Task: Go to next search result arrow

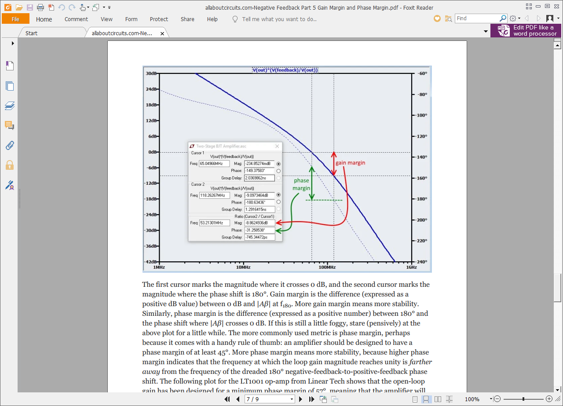Action: click(x=538, y=18)
